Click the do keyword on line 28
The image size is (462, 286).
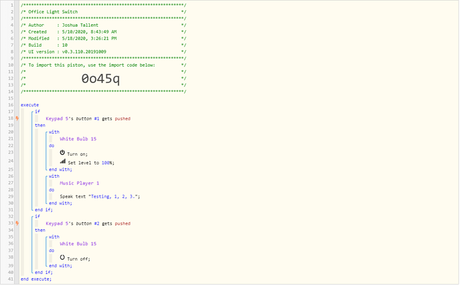[52, 190]
